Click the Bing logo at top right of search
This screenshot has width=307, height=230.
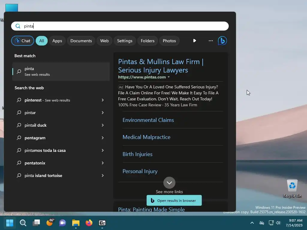point(222,41)
